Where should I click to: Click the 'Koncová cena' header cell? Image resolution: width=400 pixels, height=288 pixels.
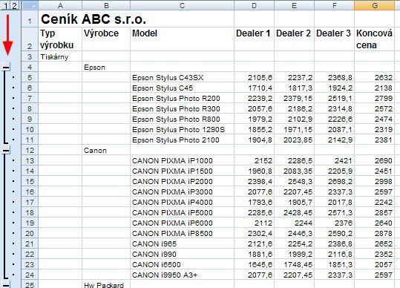374,39
